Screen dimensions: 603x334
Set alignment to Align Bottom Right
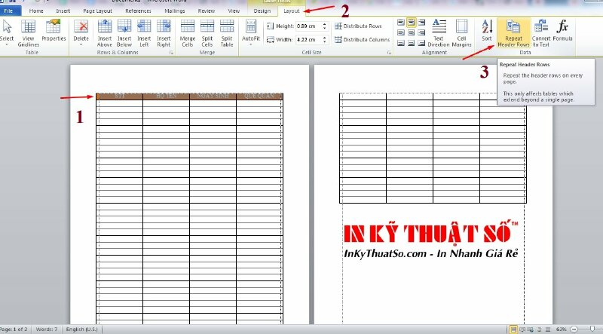click(421, 43)
